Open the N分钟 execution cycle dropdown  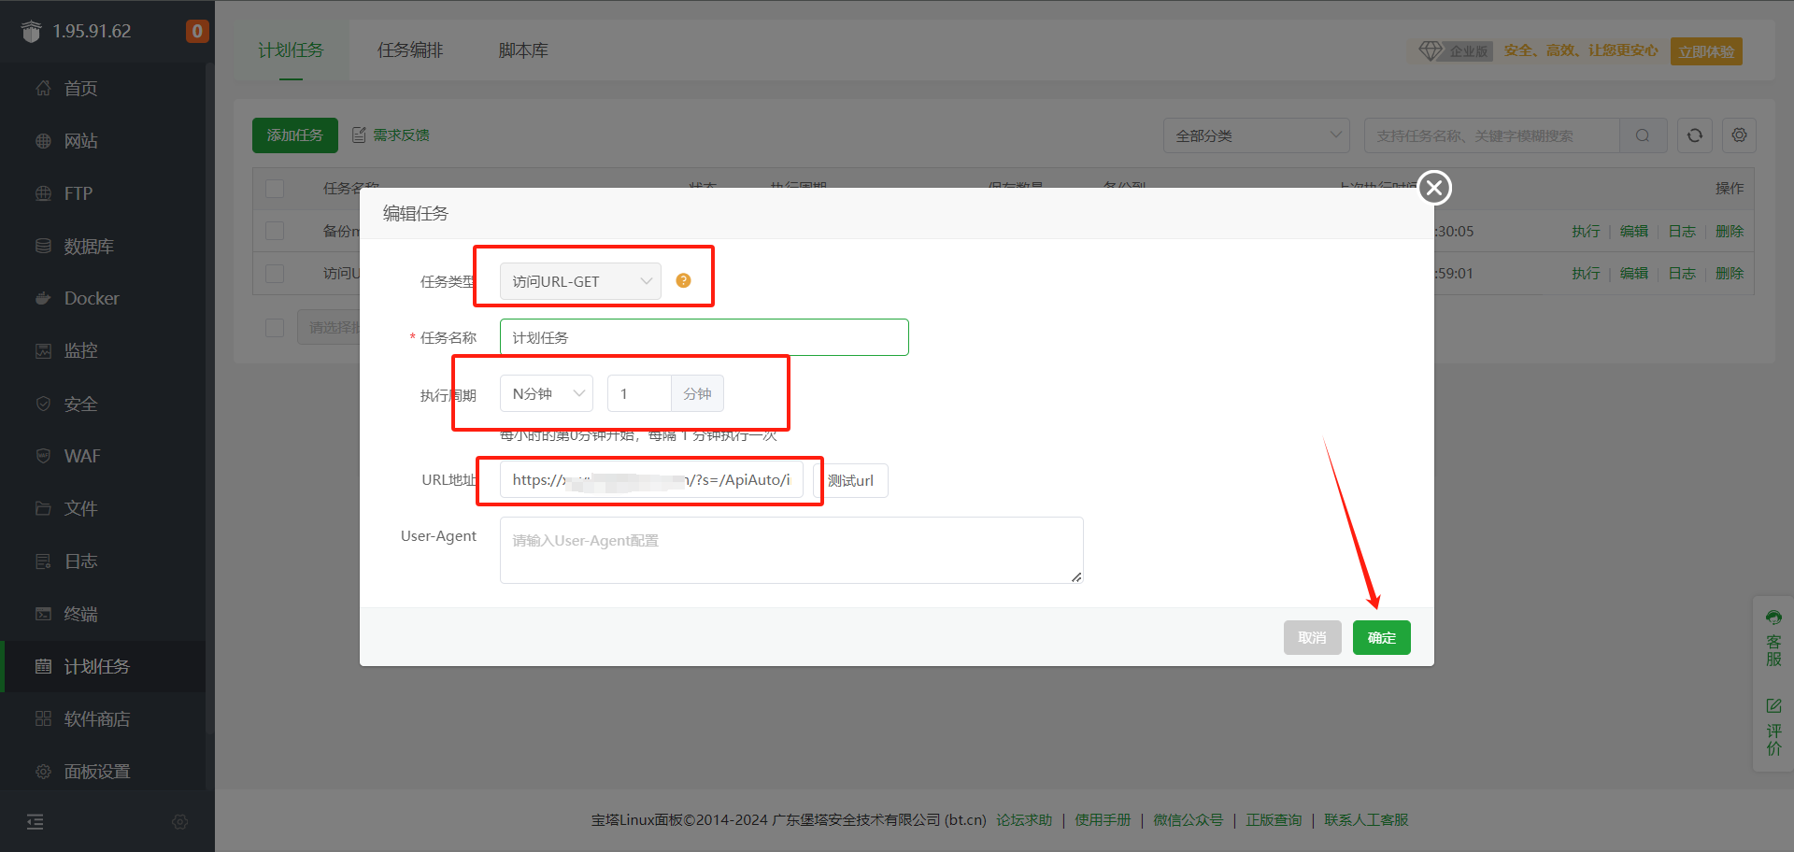point(547,393)
